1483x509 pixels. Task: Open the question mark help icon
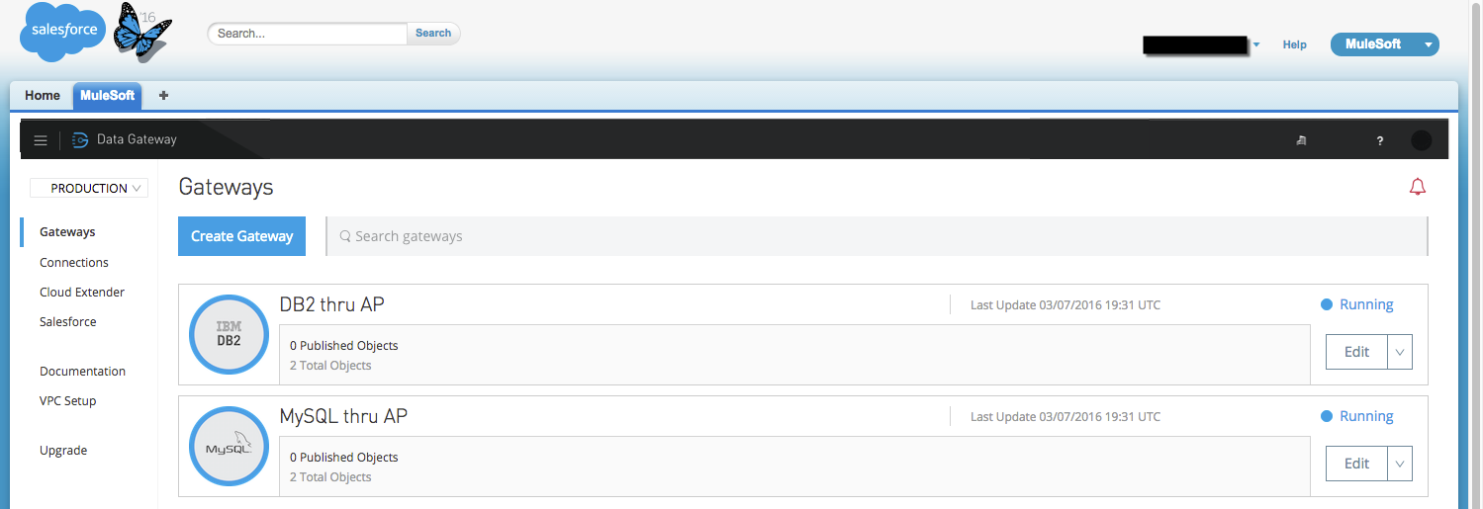coord(1380,141)
